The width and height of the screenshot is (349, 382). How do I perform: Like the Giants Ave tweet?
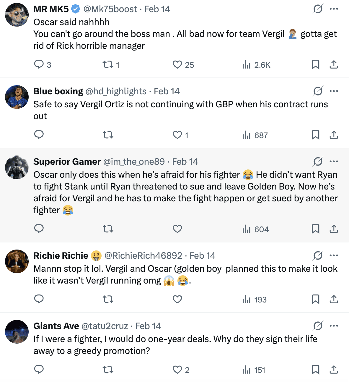pos(177,370)
